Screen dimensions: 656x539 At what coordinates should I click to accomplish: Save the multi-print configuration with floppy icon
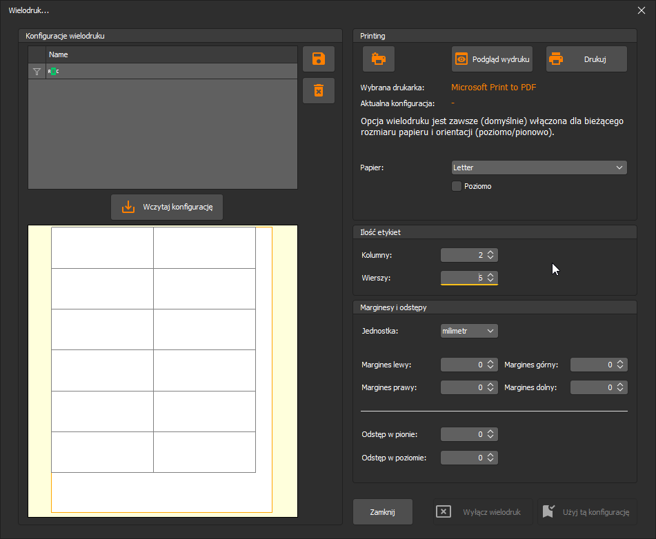pyautogui.click(x=319, y=59)
